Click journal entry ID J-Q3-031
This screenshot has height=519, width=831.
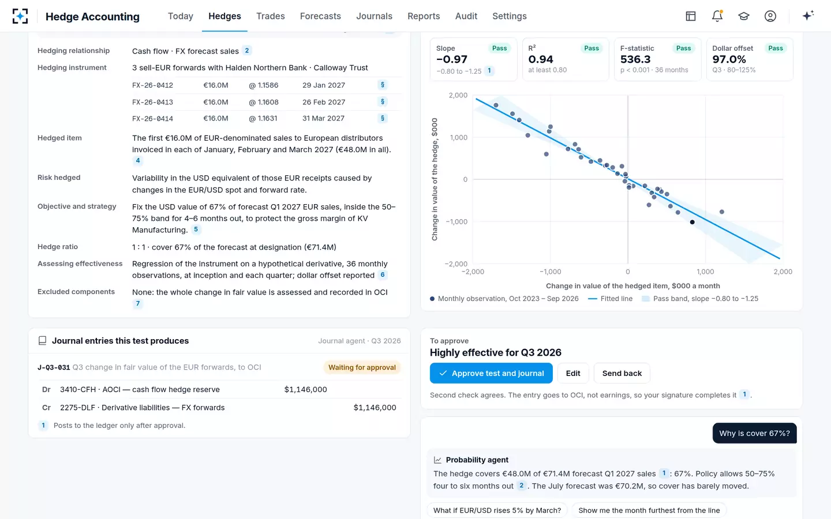54,367
